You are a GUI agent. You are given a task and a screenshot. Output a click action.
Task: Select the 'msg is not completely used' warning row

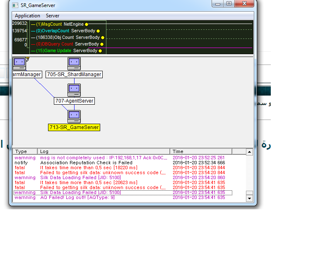(x=123, y=158)
